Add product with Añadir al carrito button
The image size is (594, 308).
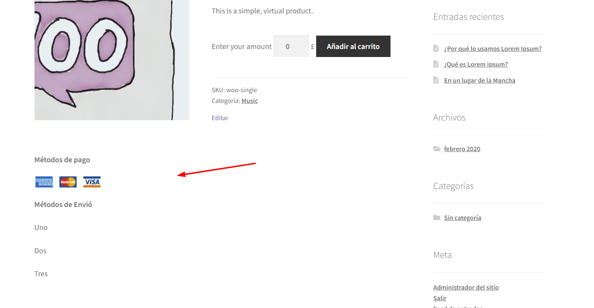(x=353, y=46)
